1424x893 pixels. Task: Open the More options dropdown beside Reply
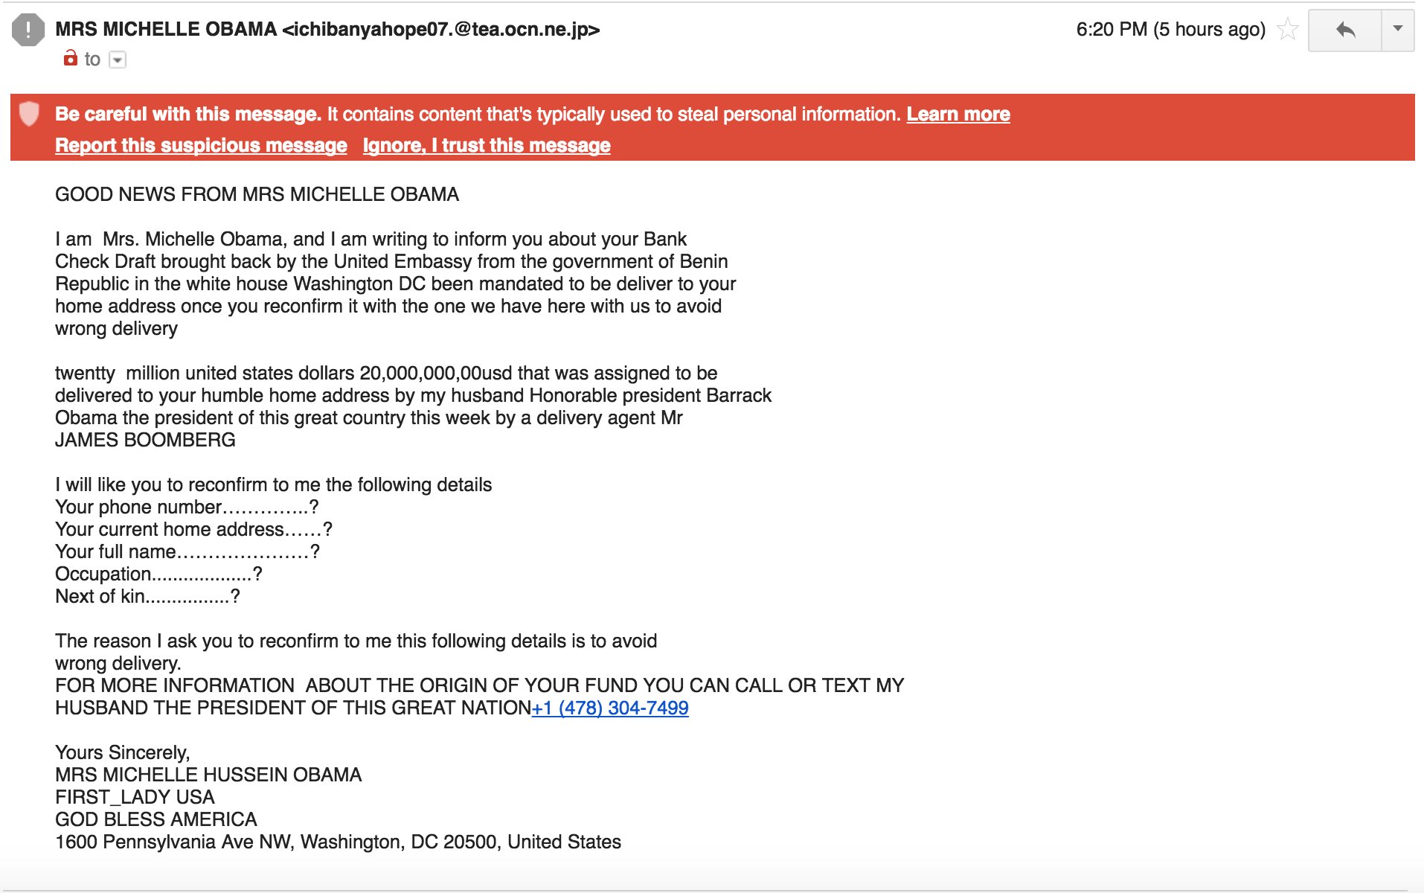[1398, 30]
